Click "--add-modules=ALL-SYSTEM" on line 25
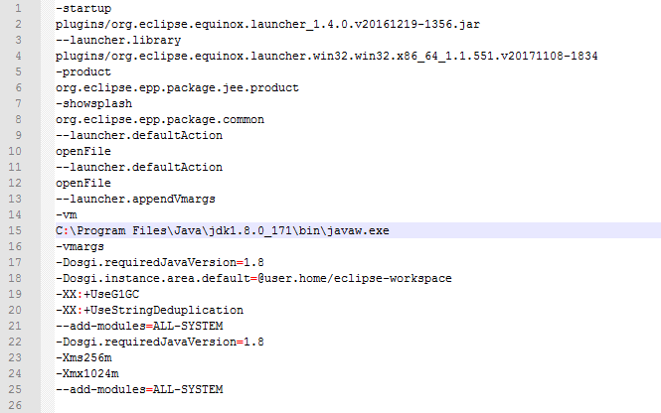The width and height of the screenshot is (661, 413). pos(139,389)
